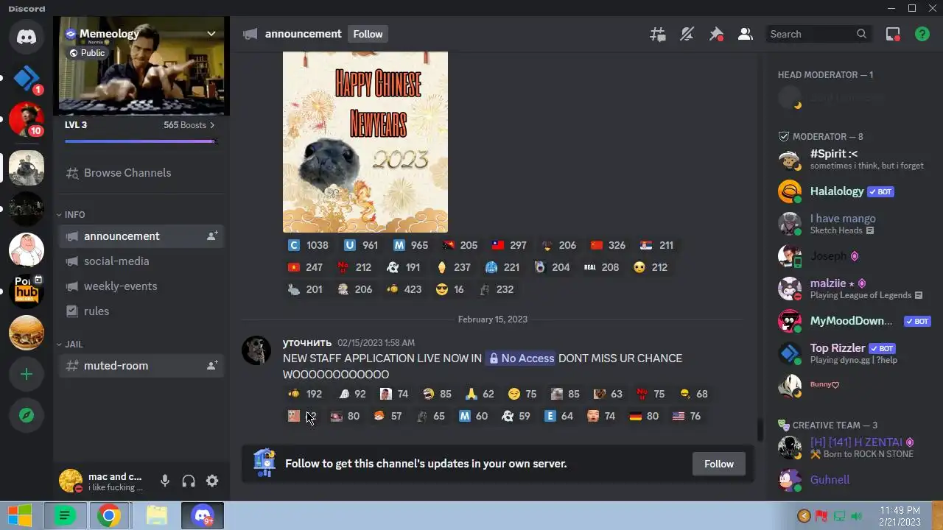Viewport: 943px width, 530px height.
Task: Open уточнить message avatar
Action: [x=256, y=350]
